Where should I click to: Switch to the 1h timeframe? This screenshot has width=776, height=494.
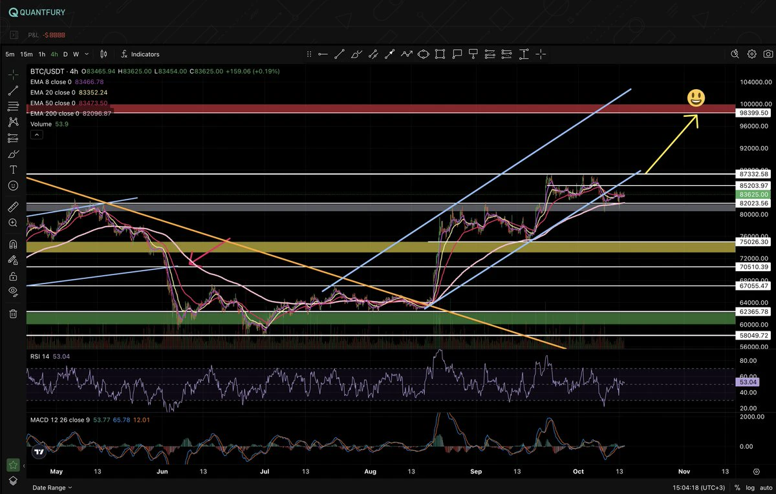coord(41,54)
